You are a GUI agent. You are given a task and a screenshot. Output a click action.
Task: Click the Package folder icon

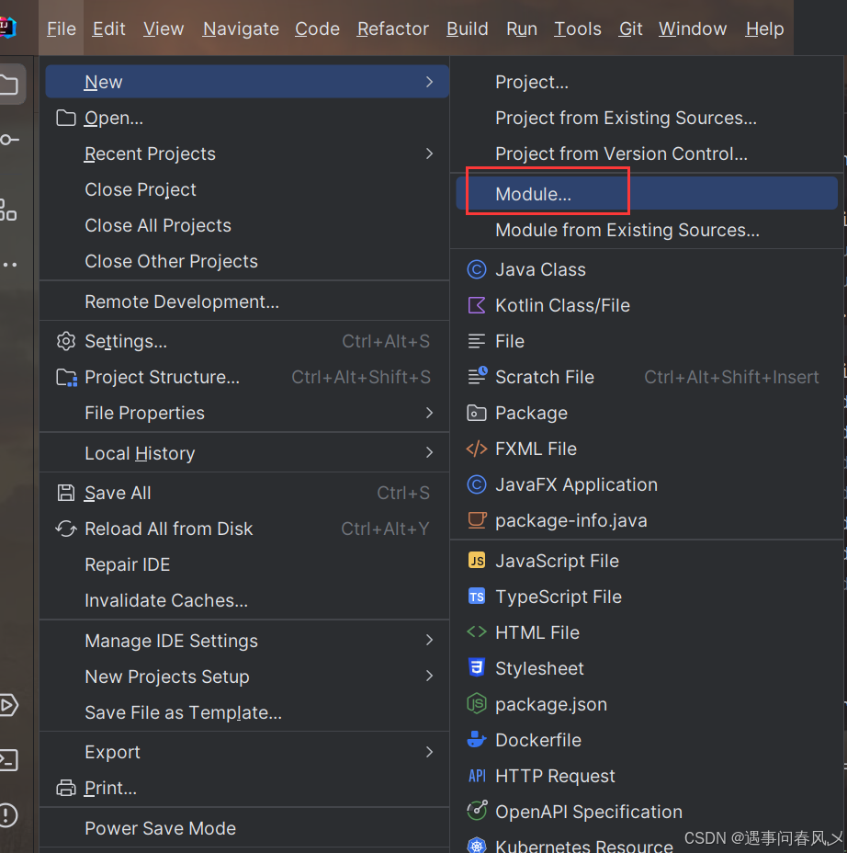coord(477,414)
